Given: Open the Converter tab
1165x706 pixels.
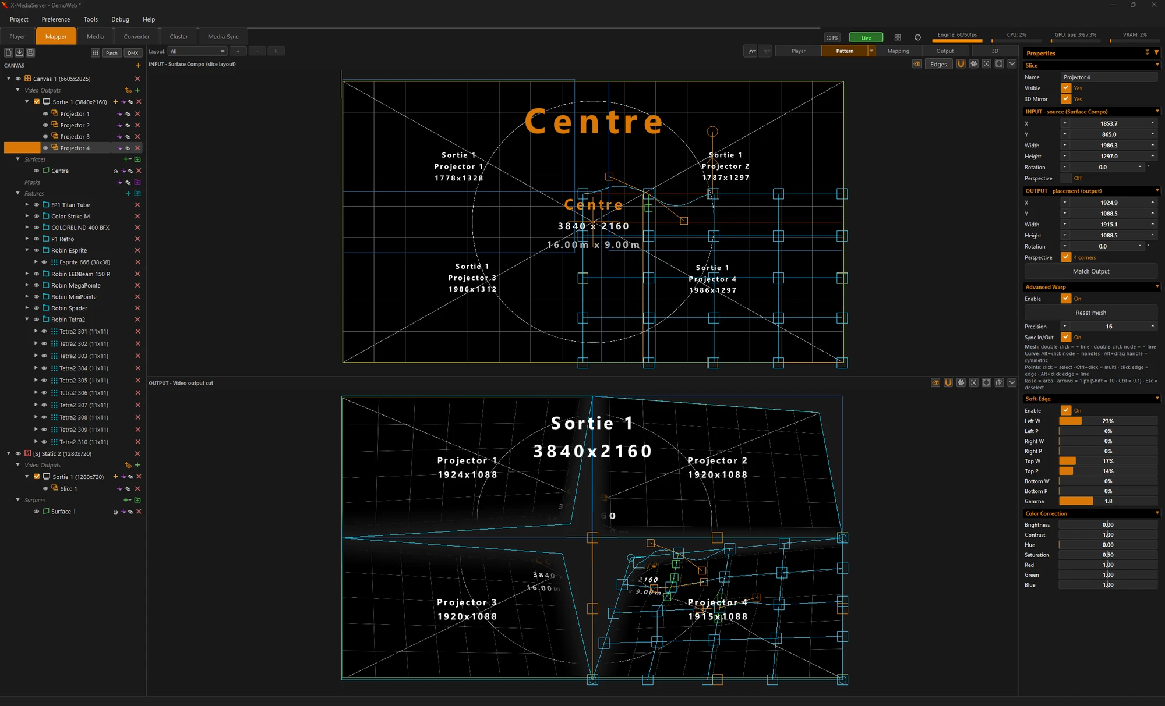Looking at the screenshot, I should click(136, 36).
